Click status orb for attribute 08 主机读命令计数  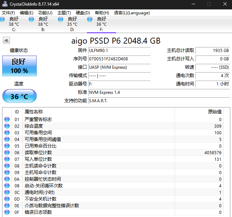[x=7, y=166]
